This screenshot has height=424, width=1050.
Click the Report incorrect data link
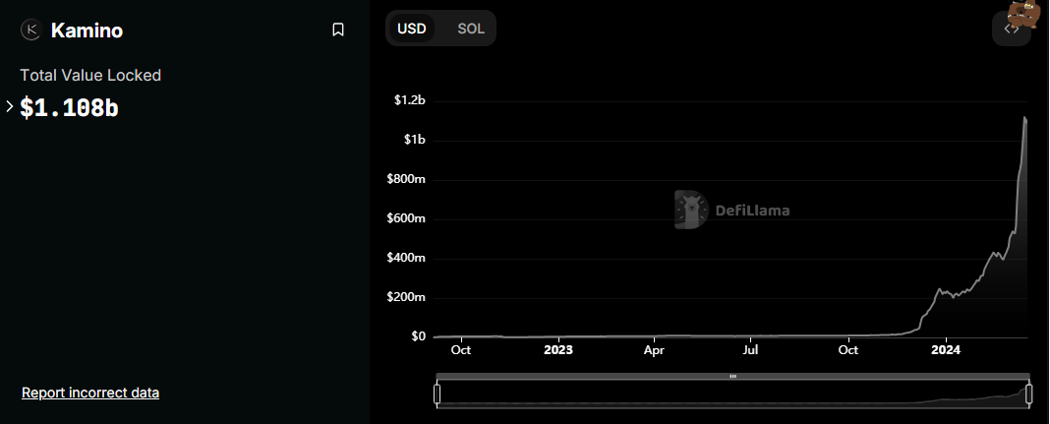click(90, 393)
